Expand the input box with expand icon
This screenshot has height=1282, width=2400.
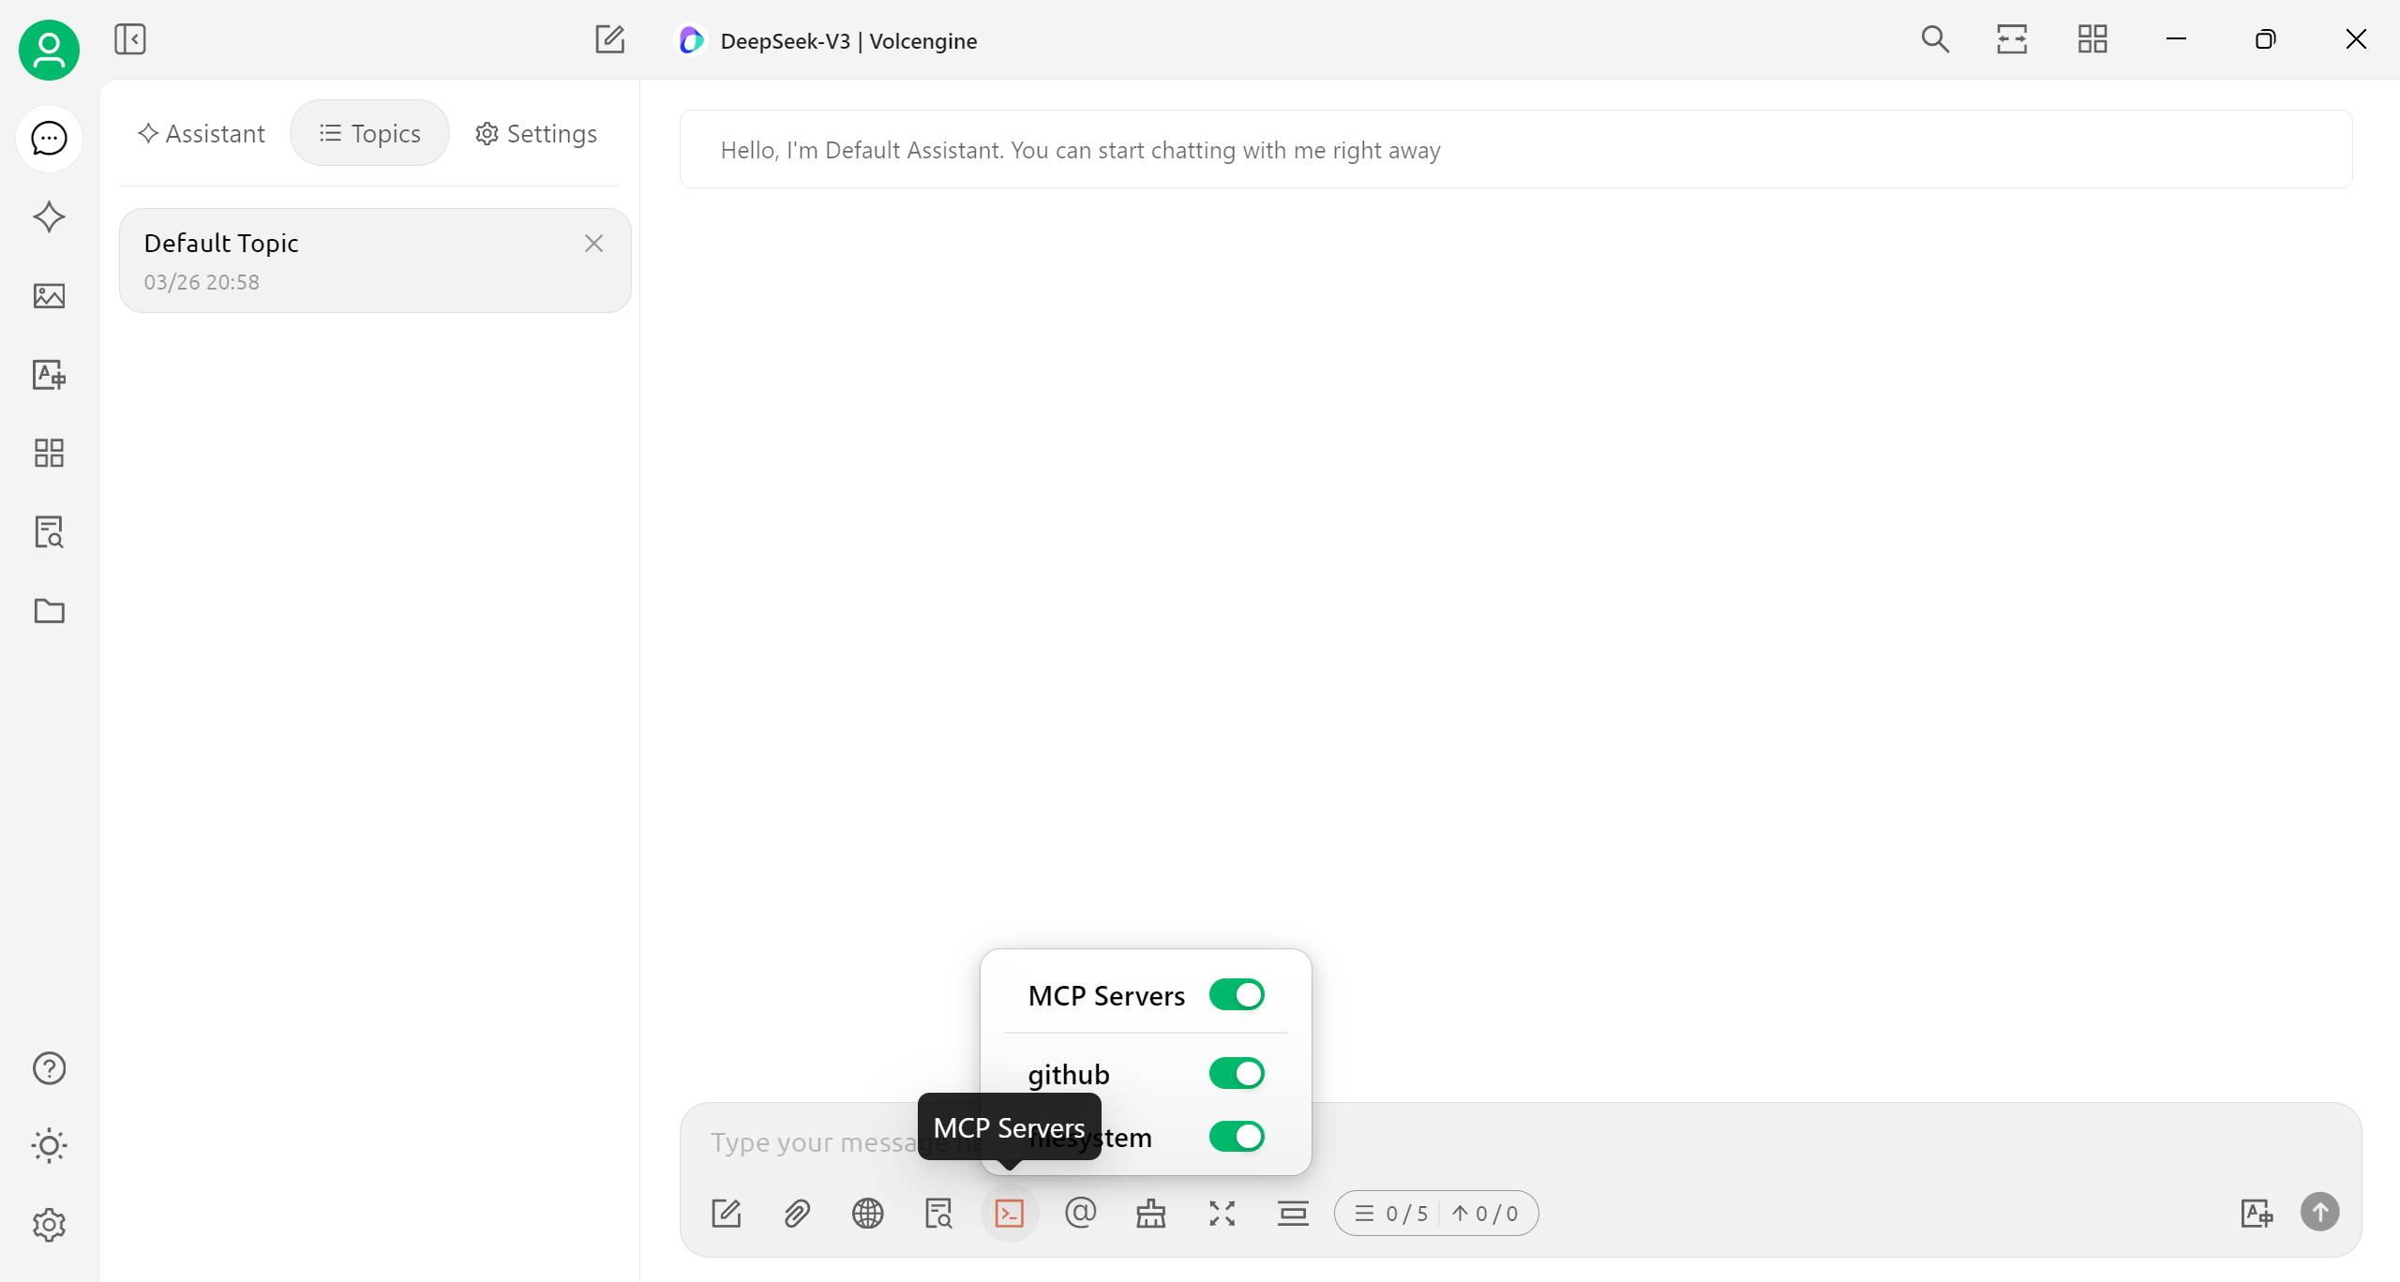(x=1222, y=1214)
